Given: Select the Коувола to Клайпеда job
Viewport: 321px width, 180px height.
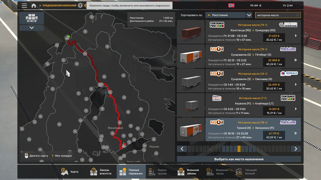Looking at the screenshot, I should click(x=253, y=105).
